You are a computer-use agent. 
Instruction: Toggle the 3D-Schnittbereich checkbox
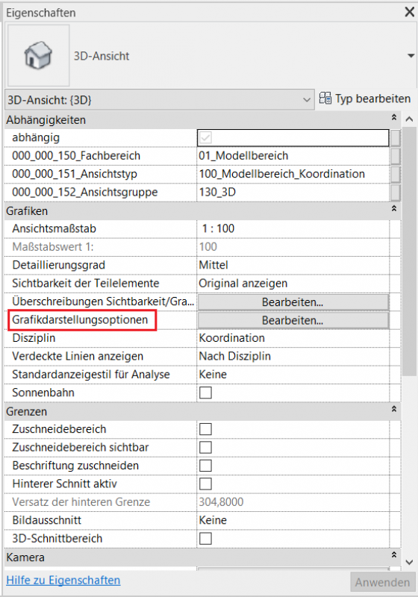(x=205, y=539)
